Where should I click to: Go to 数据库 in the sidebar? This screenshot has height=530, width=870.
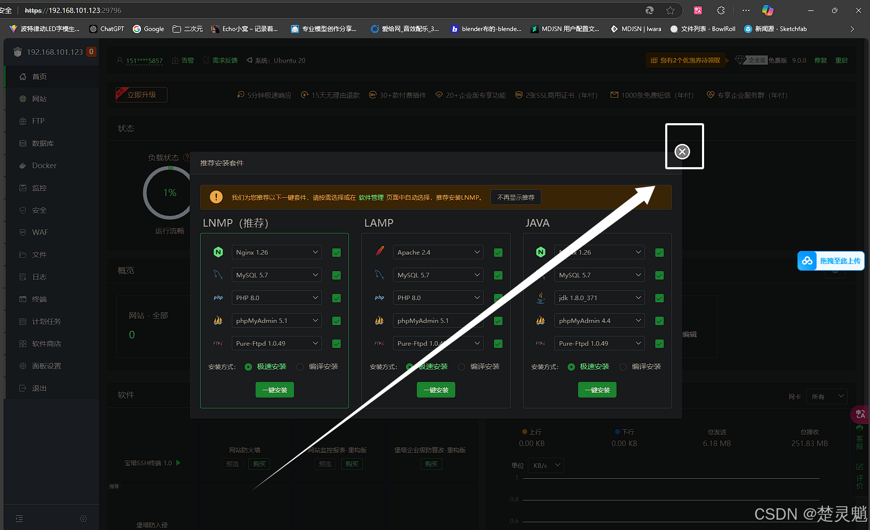[x=51, y=143]
